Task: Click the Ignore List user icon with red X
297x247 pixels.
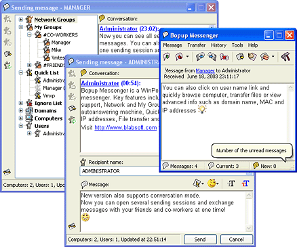Action: [29, 103]
